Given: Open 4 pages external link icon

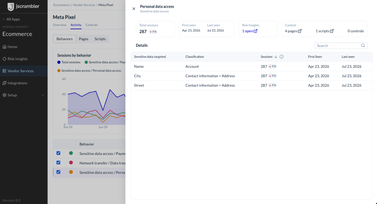Looking at the screenshot, I should 300,31.
